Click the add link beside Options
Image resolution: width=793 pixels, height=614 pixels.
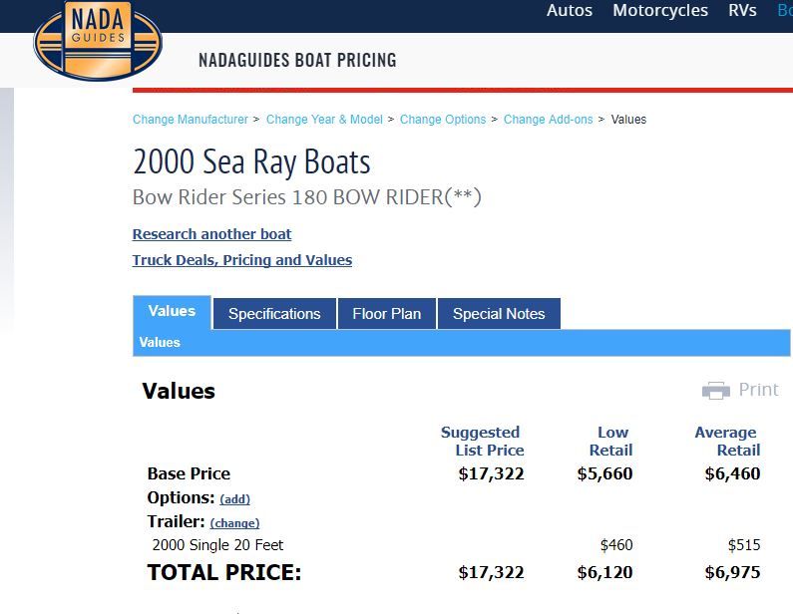[x=235, y=499]
